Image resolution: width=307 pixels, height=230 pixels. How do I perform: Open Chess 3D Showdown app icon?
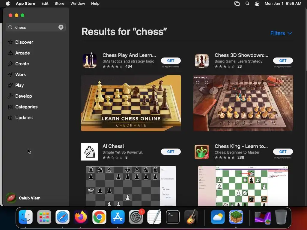202,60
